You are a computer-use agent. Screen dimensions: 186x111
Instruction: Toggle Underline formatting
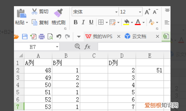coord(91,22)
